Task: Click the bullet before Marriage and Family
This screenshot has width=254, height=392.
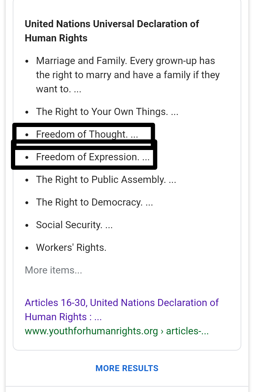Action: click(27, 61)
